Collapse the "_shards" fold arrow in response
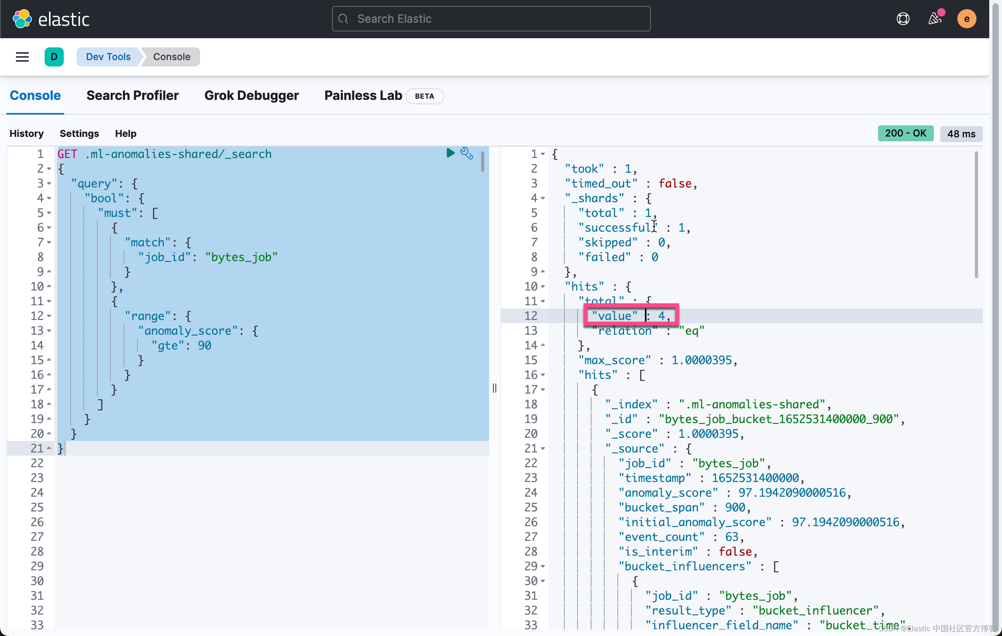 (542, 199)
